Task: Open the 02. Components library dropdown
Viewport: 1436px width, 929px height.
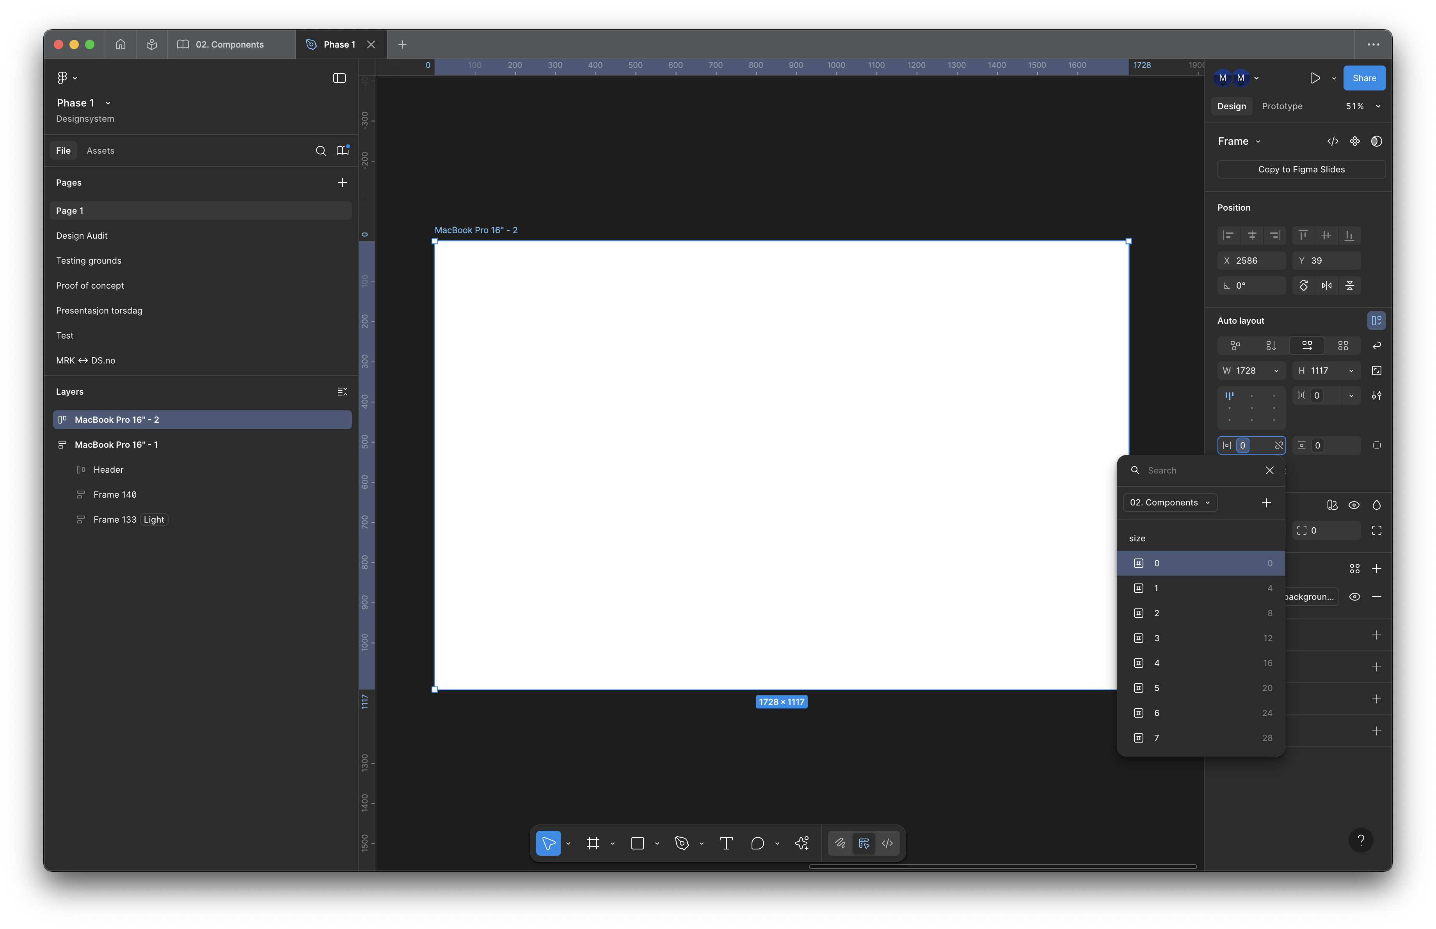Action: (1170, 502)
